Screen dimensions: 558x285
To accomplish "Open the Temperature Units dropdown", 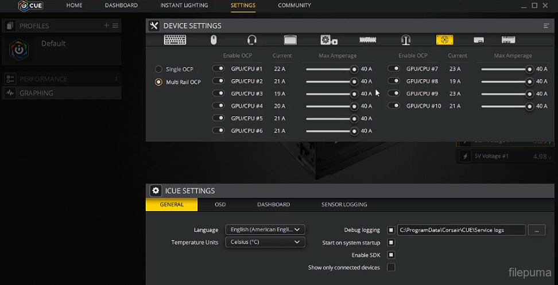I will (265, 242).
